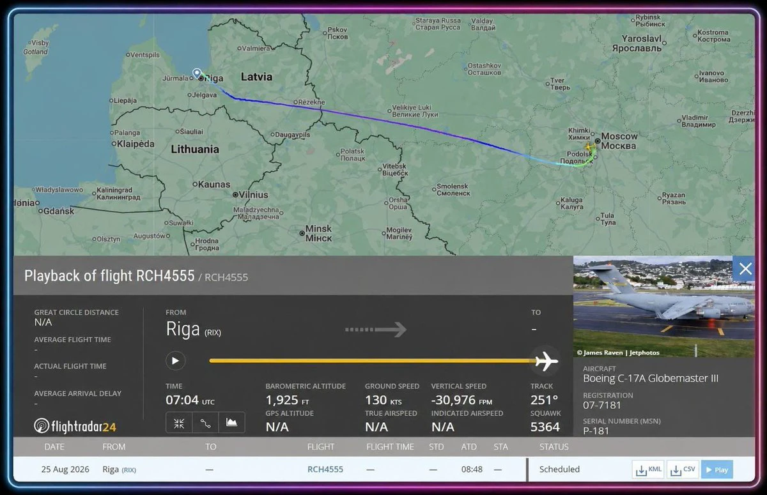Click the Playback of flight RCH4555 title

(x=109, y=276)
